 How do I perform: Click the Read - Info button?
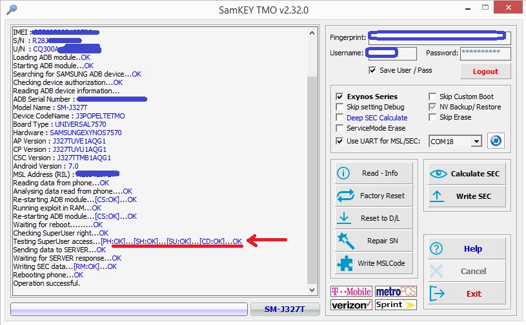(374, 173)
